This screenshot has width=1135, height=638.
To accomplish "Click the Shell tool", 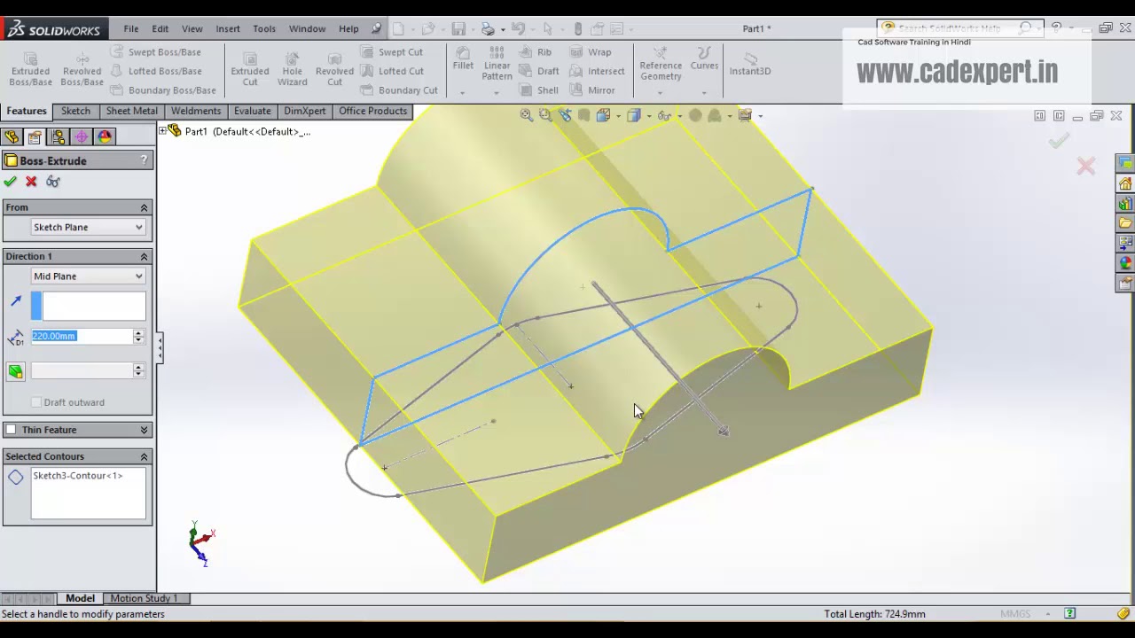I will pyautogui.click(x=539, y=90).
